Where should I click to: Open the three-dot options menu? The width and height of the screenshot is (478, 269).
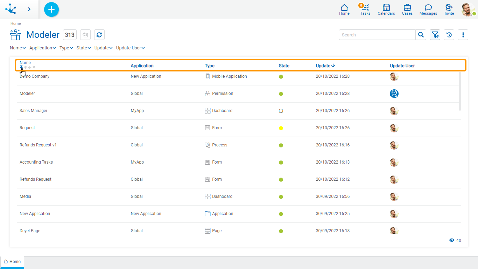pyautogui.click(x=463, y=35)
